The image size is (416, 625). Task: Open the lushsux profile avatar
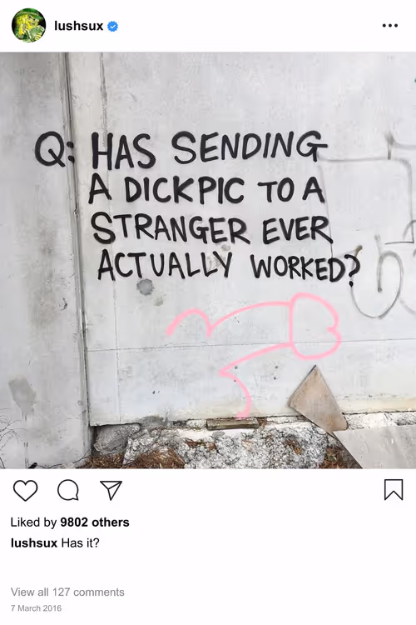28,26
